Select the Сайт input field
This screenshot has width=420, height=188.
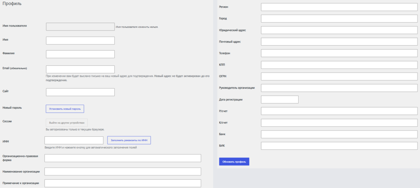[x=80, y=92]
